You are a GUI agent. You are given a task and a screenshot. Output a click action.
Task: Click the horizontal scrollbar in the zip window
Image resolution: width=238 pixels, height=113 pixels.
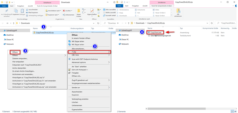coord(177,109)
